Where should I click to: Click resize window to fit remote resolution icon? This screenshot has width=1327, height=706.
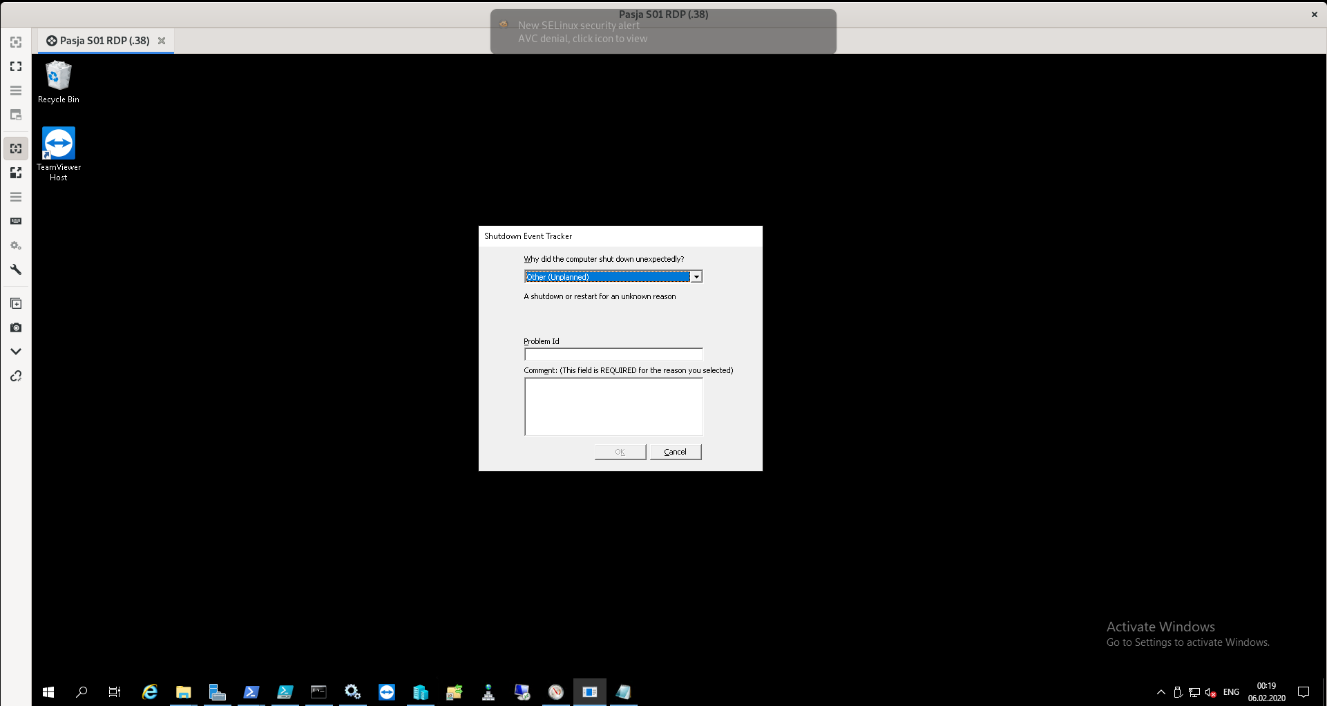(16, 42)
